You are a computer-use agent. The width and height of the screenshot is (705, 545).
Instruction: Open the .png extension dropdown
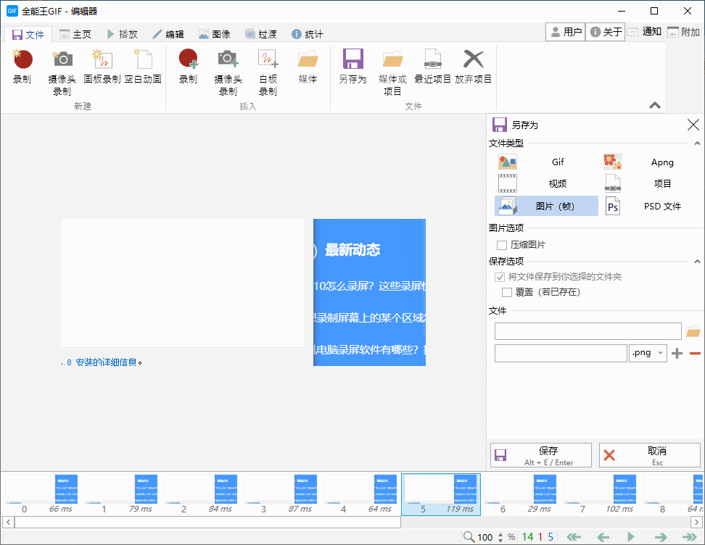[x=648, y=353]
